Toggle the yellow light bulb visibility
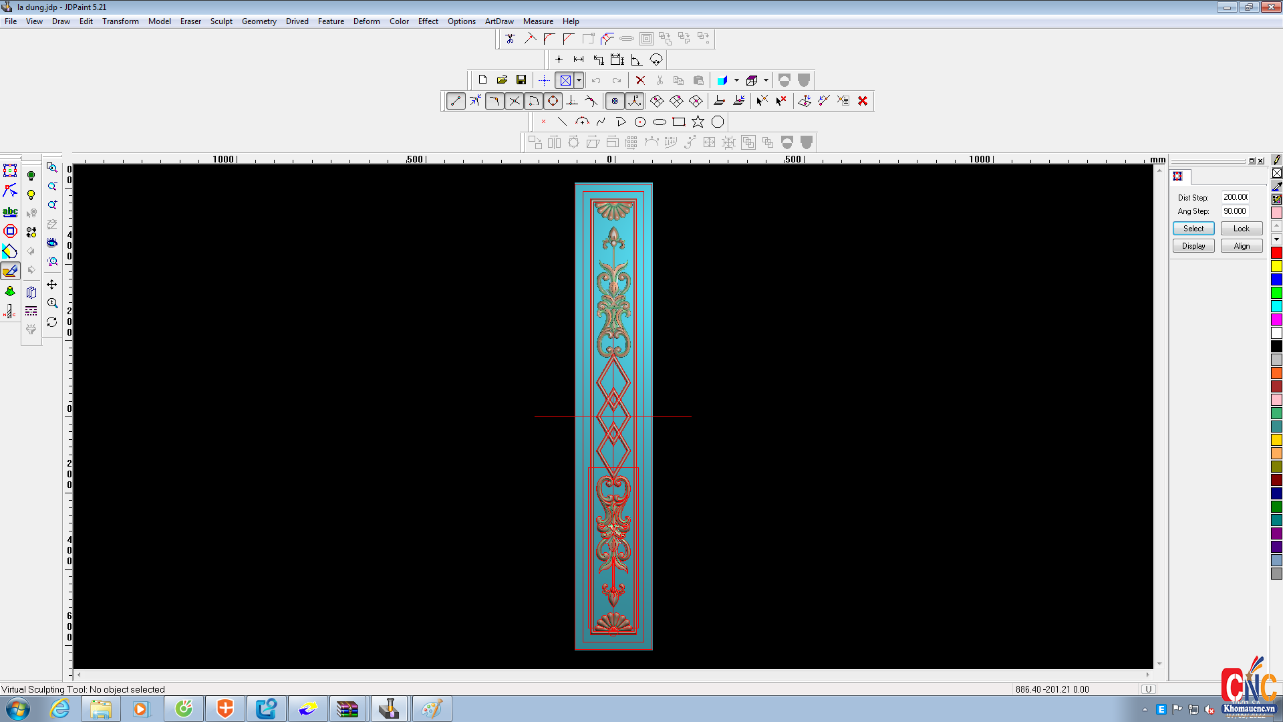Screen dimensions: 1283x722 point(31,195)
